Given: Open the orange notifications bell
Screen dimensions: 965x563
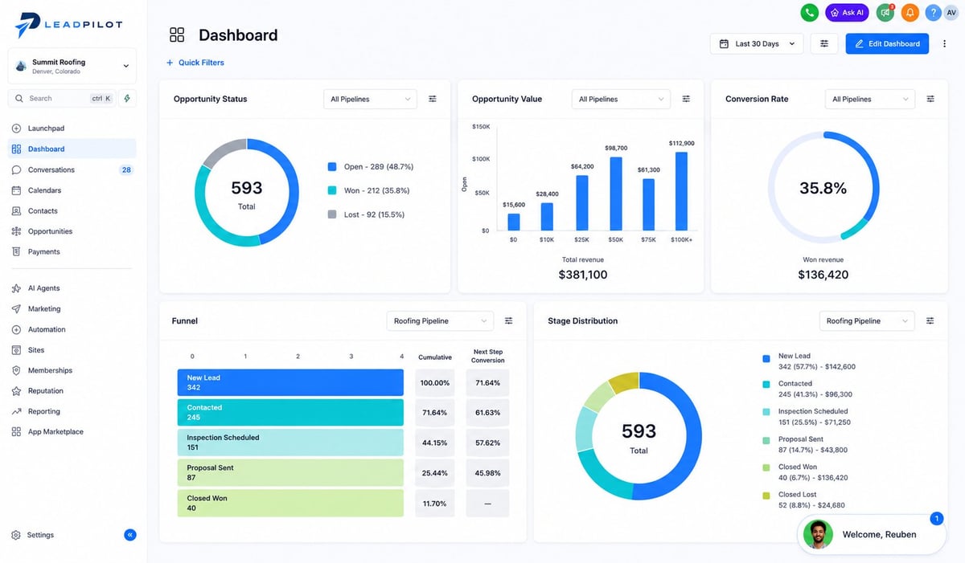Looking at the screenshot, I should click(x=910, y=13).
